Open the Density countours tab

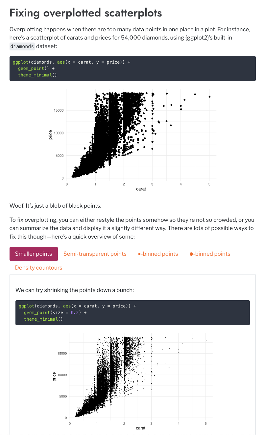[x=38, y=268]
